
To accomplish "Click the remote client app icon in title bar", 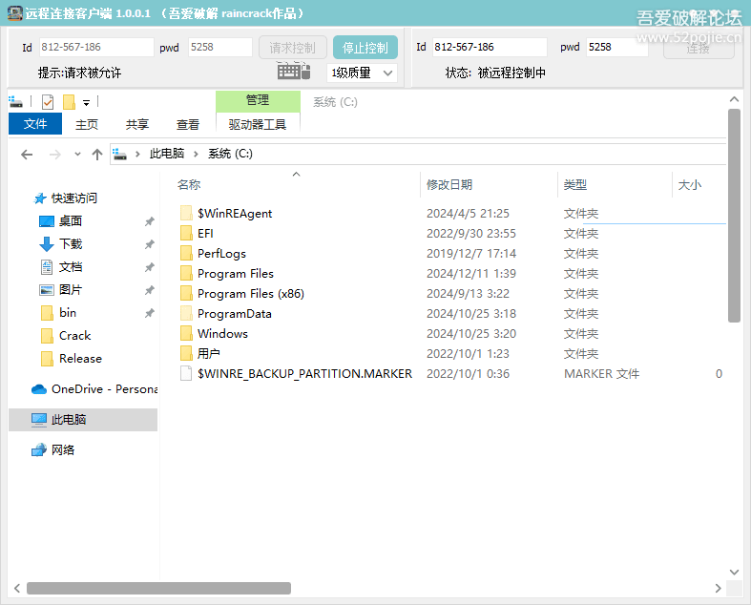I will [x=15, y=13].
